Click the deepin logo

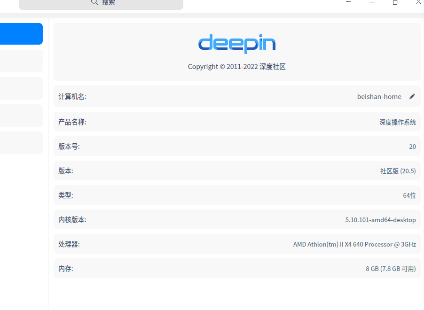click(237, 44)
